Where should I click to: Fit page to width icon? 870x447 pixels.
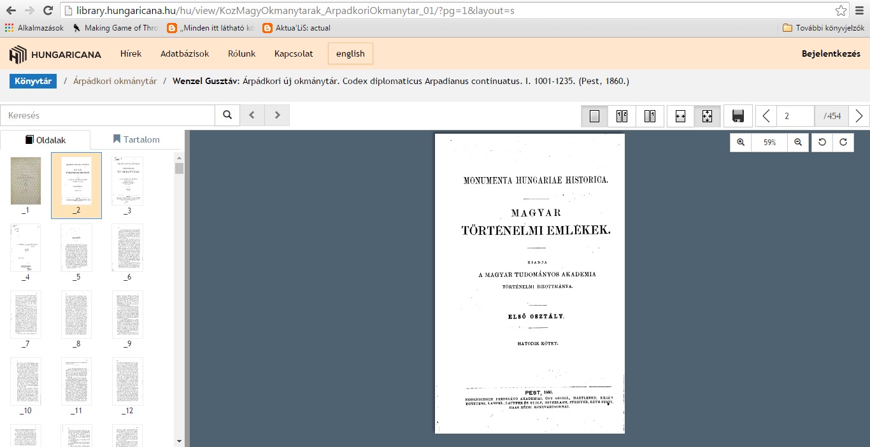680,116
